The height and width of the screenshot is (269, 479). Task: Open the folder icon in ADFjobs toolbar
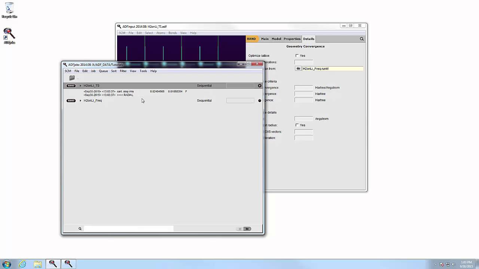tap(72, 78)
